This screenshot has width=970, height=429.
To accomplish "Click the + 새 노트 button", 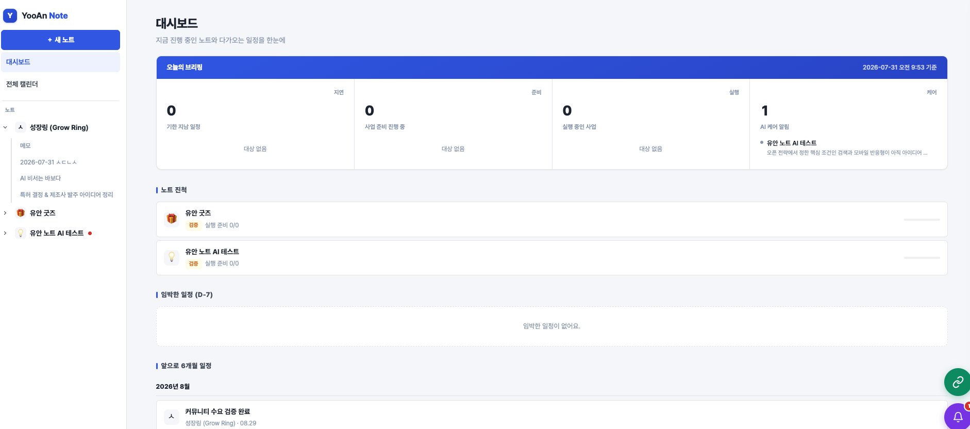I will (60, 40).
